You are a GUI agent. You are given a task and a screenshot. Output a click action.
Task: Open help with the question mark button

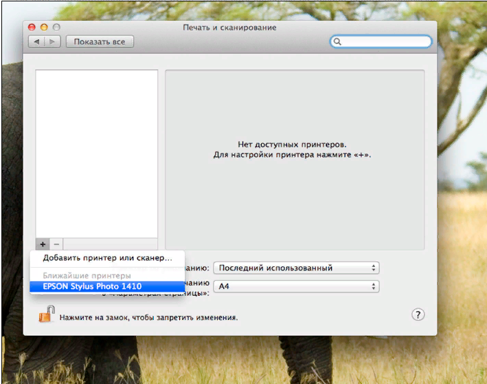pyautogui.click(x=418, y=314)
